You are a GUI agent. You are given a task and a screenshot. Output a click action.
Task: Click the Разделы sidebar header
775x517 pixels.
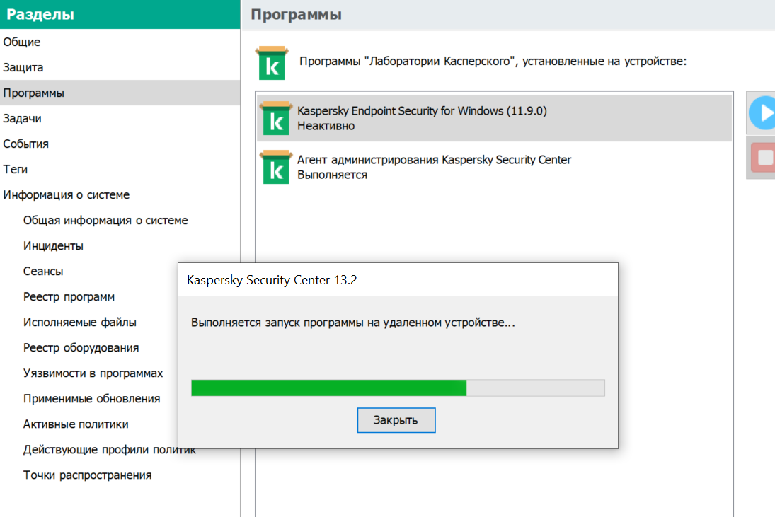click(40, 14)
